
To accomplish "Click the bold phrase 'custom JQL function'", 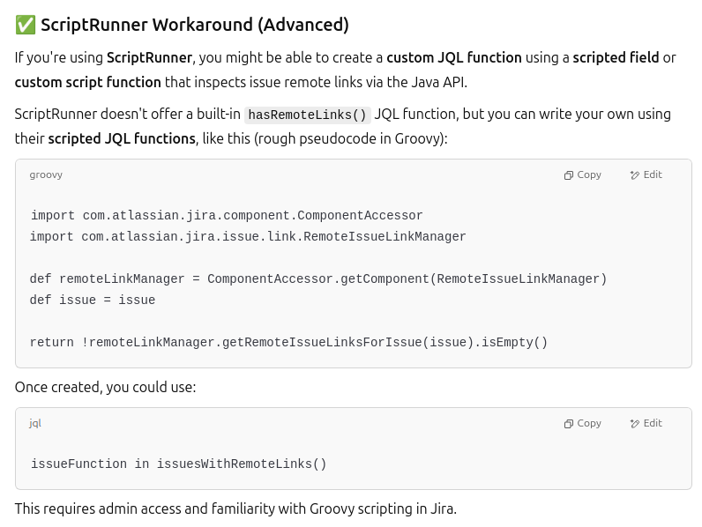I will pos(454,57).
